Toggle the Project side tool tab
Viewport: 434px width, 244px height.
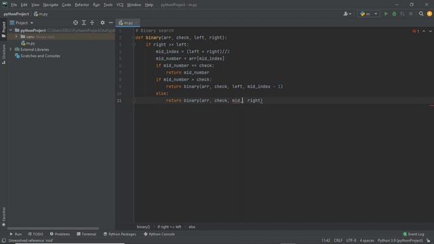click(3, 29)
